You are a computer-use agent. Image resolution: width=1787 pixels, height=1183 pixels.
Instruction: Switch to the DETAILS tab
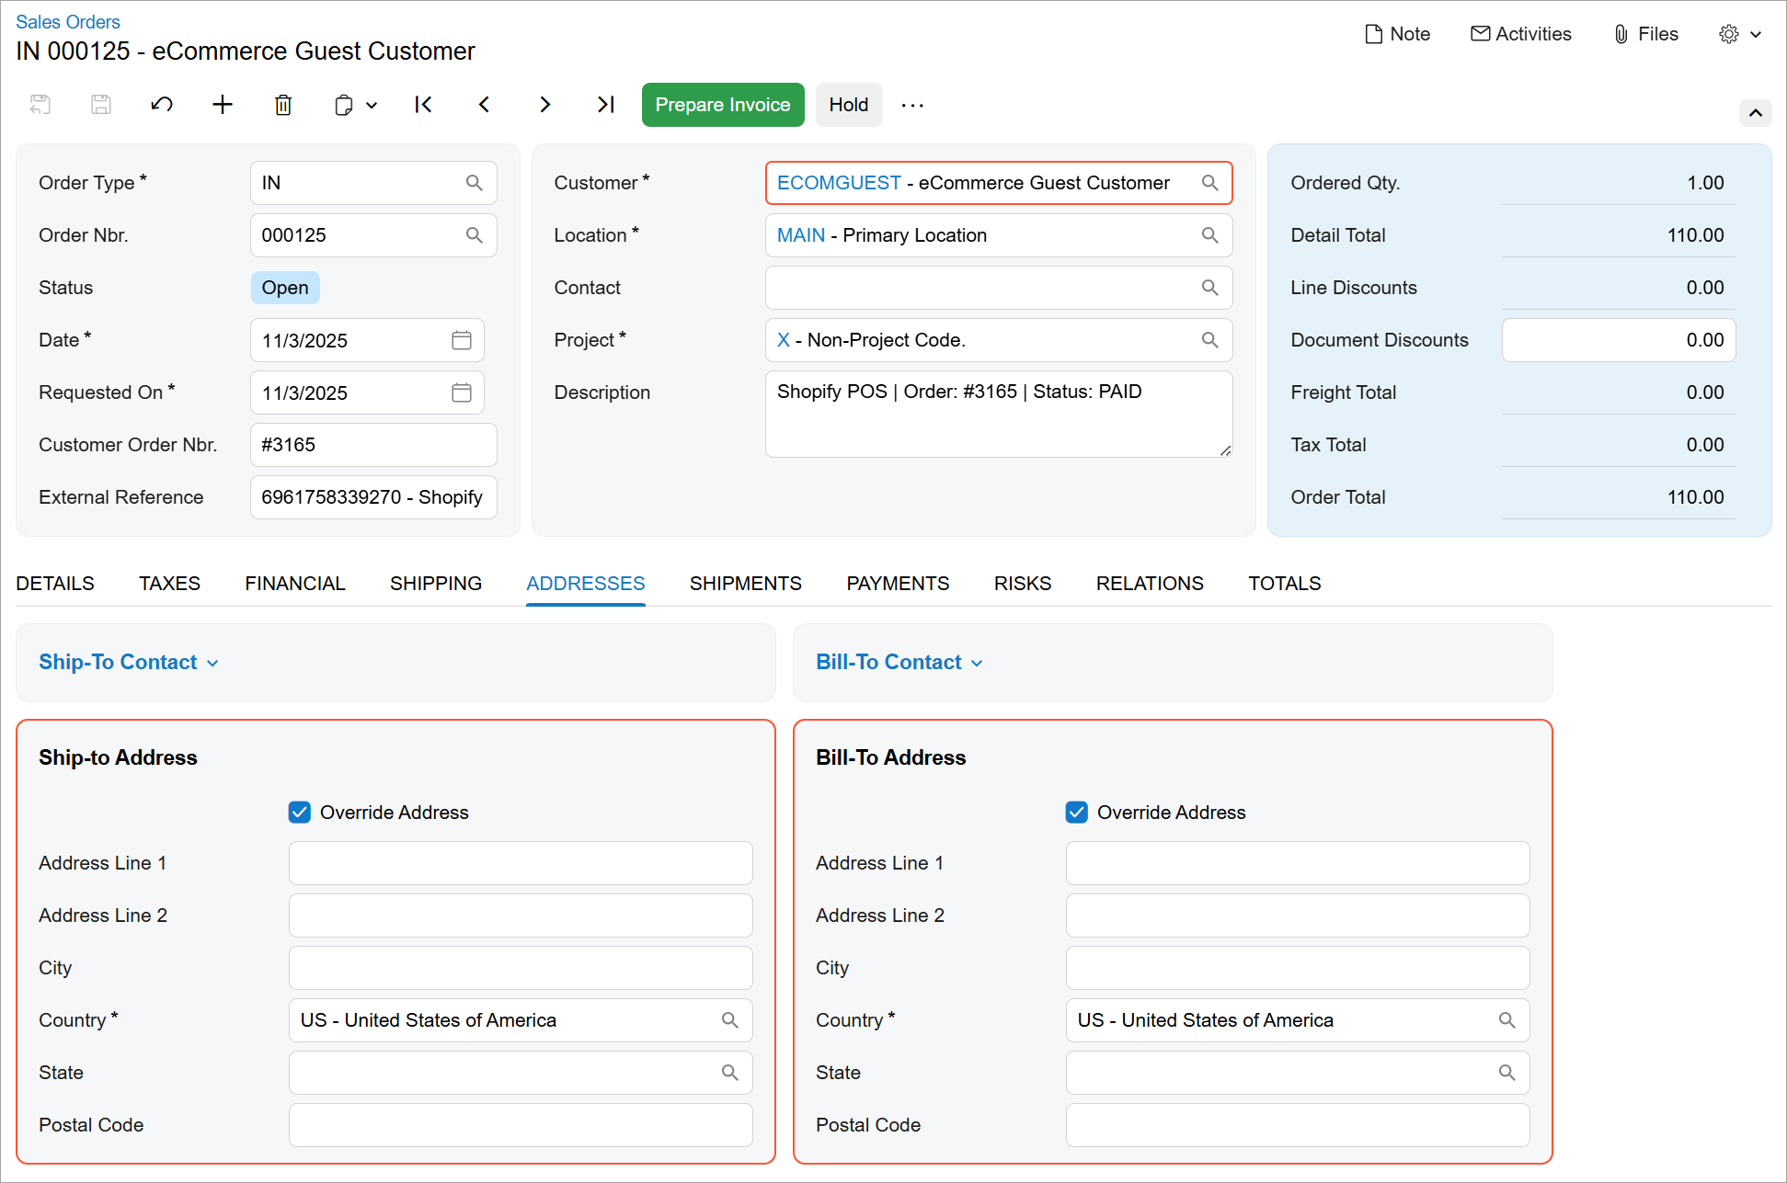(x=55, y=584)
